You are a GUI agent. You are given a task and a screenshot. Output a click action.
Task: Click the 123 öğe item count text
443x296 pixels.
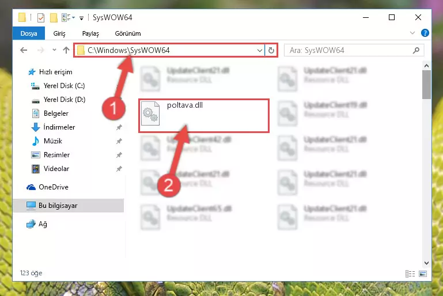click(x=31, y=273)
